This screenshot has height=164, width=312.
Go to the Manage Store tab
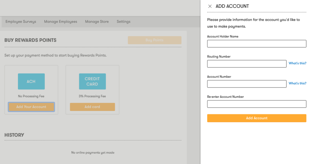(97, 22)
